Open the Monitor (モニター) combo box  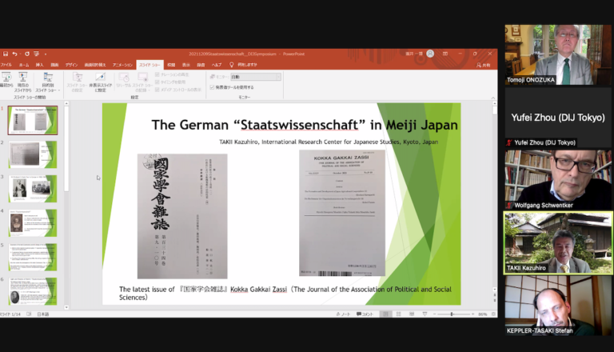pyautogui.click(x=255, y=77)
